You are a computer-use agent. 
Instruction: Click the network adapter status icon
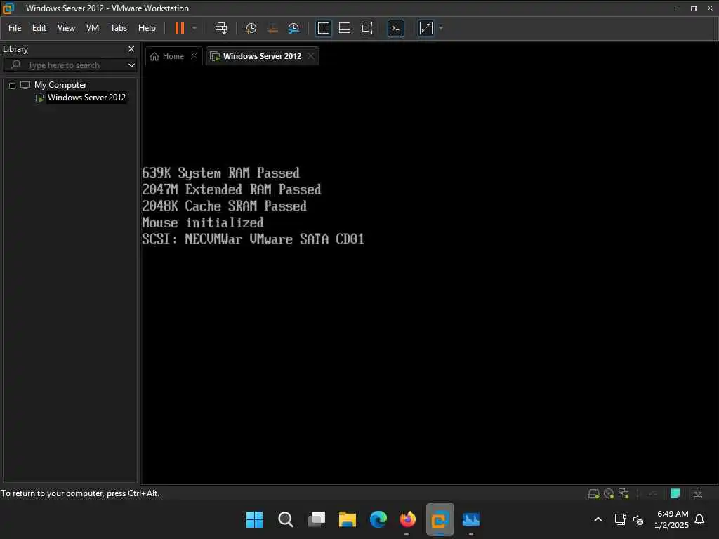[x=624, y=493]
